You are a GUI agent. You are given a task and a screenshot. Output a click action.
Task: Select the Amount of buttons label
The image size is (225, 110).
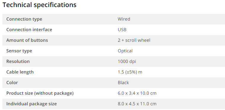pyautogui.click(x=27, y=40)
